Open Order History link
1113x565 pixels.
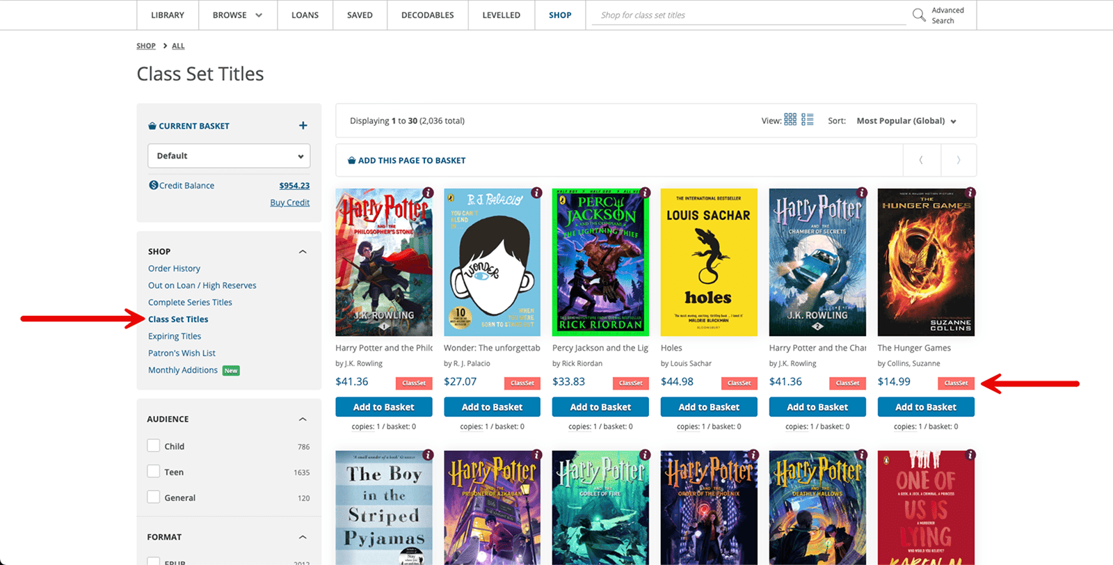pos(174,269)
